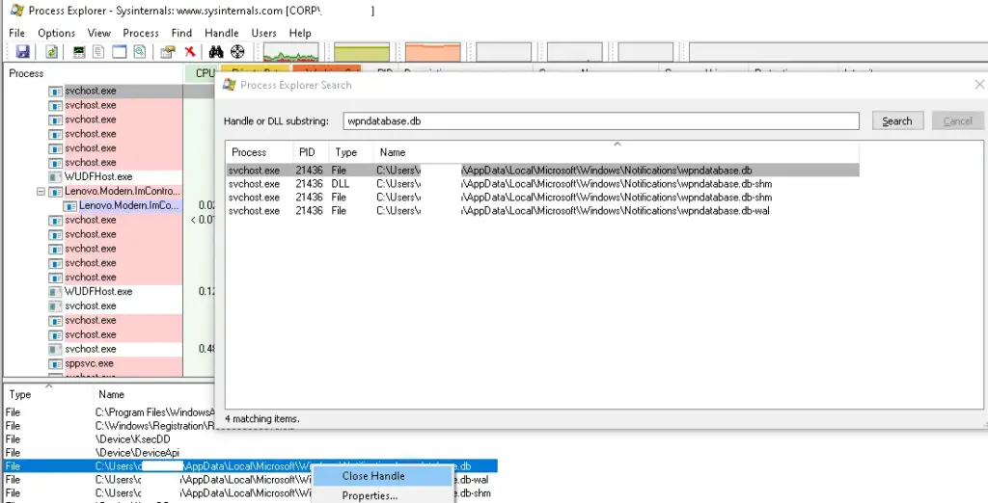Select the WUDFHost.exe row with 0.12 CPU
Image resolution: width=988 pixels, height=503 pixels.
pyautogui.click(x=98, y=291)
